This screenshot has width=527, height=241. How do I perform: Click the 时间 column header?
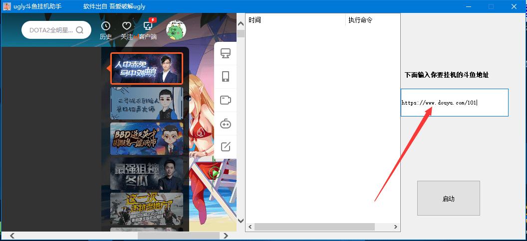[x=296, y=20]
